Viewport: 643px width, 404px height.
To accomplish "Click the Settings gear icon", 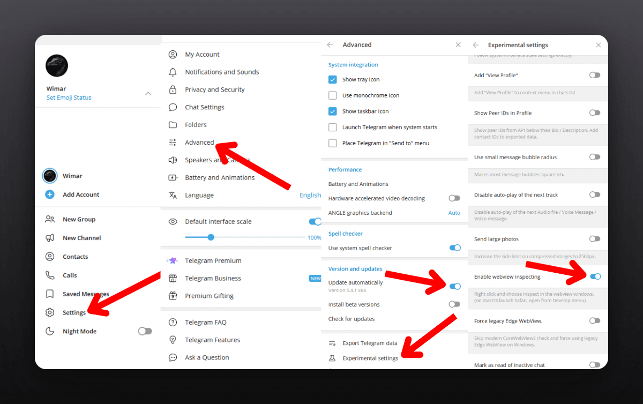I will [x=50, y=312].
